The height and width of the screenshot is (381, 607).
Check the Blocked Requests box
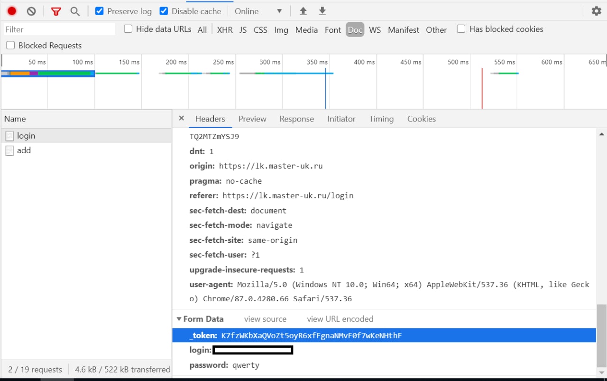pos(10,46)
